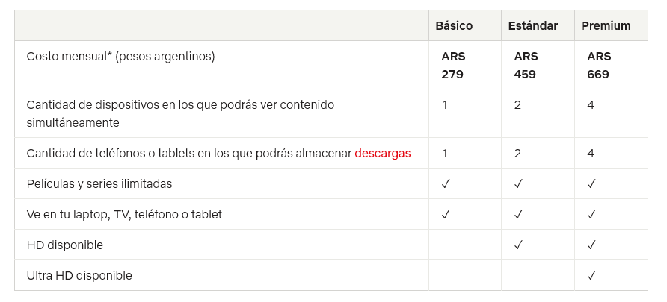Screen dimensions: 667x302
Task: Click the Ultra HD disponible row label
Action: tap(79, 275)
